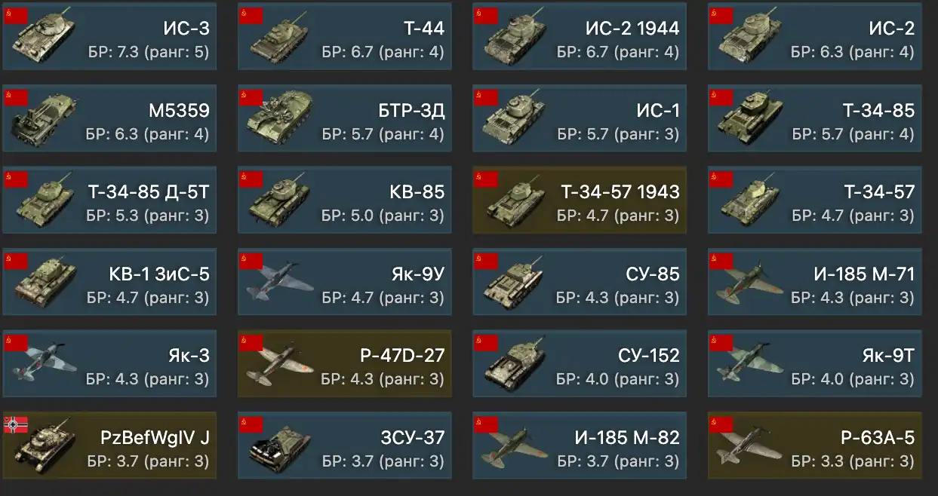Viewport: 938px width, 496px height.
Task: Open the ИС-2 1944 vehicle card
Action: (580, 38)
